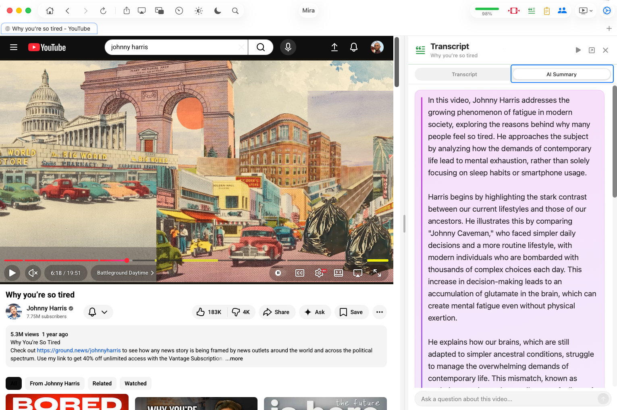Toggle autoplay switch in player

click(278, 273)
